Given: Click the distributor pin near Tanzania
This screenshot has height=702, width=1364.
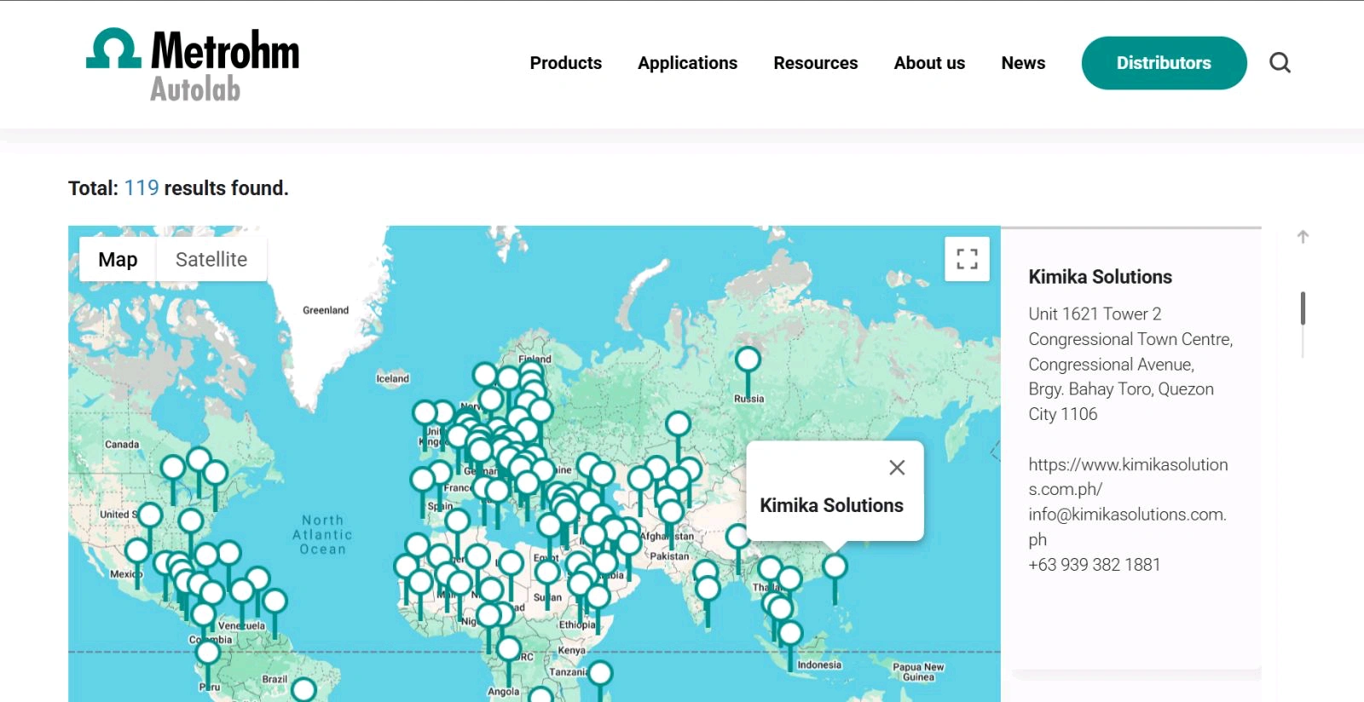Looking at the screenshot, I should point(600,674).
